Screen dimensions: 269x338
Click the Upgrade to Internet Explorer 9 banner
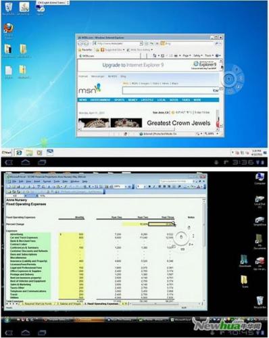[133, 65]
